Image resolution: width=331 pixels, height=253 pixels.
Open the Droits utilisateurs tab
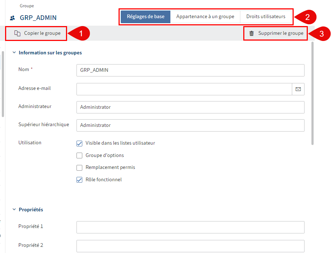click(266, 16)
